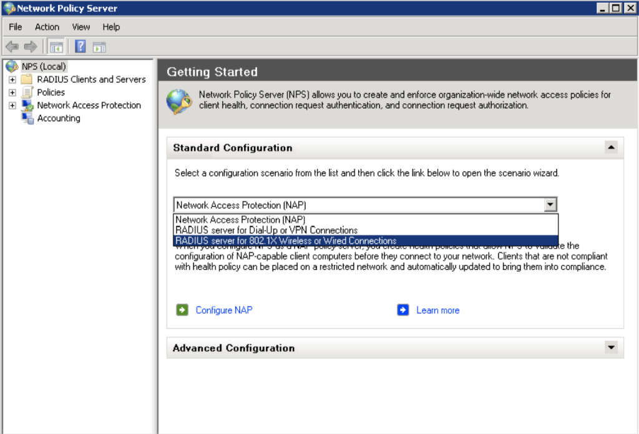Expand Network Access Protection tree node

pos(12,106)
